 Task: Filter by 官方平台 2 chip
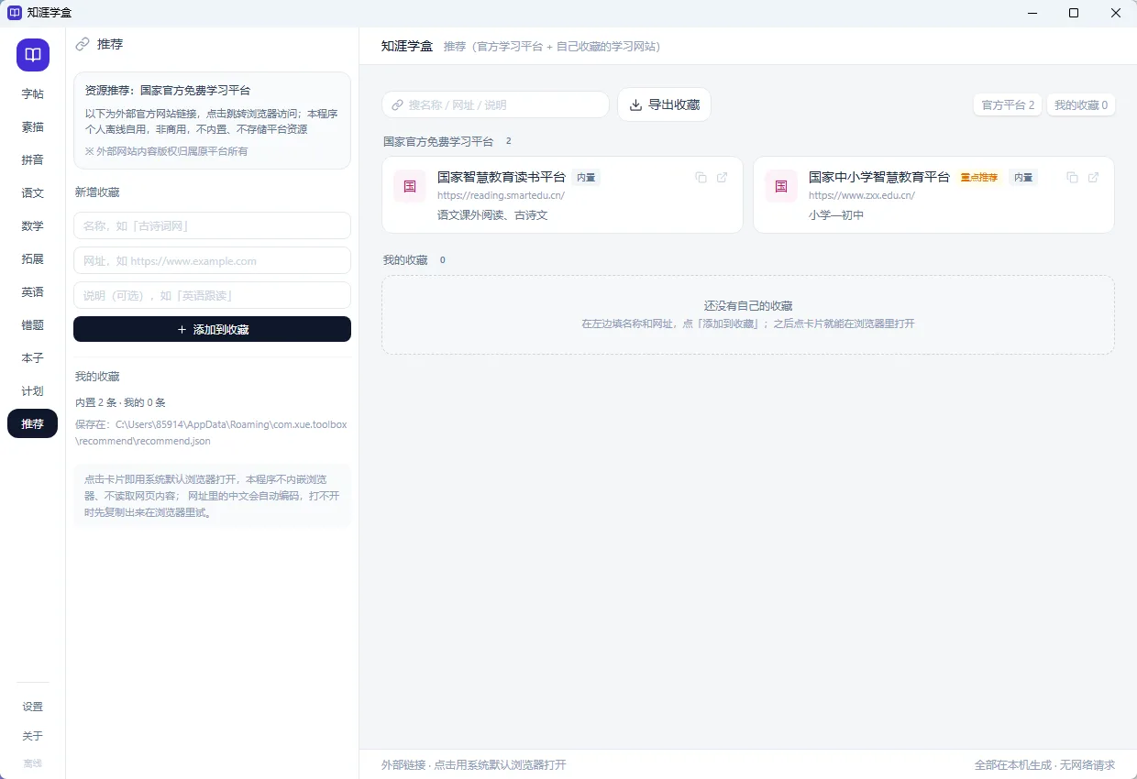point(1008,104)
